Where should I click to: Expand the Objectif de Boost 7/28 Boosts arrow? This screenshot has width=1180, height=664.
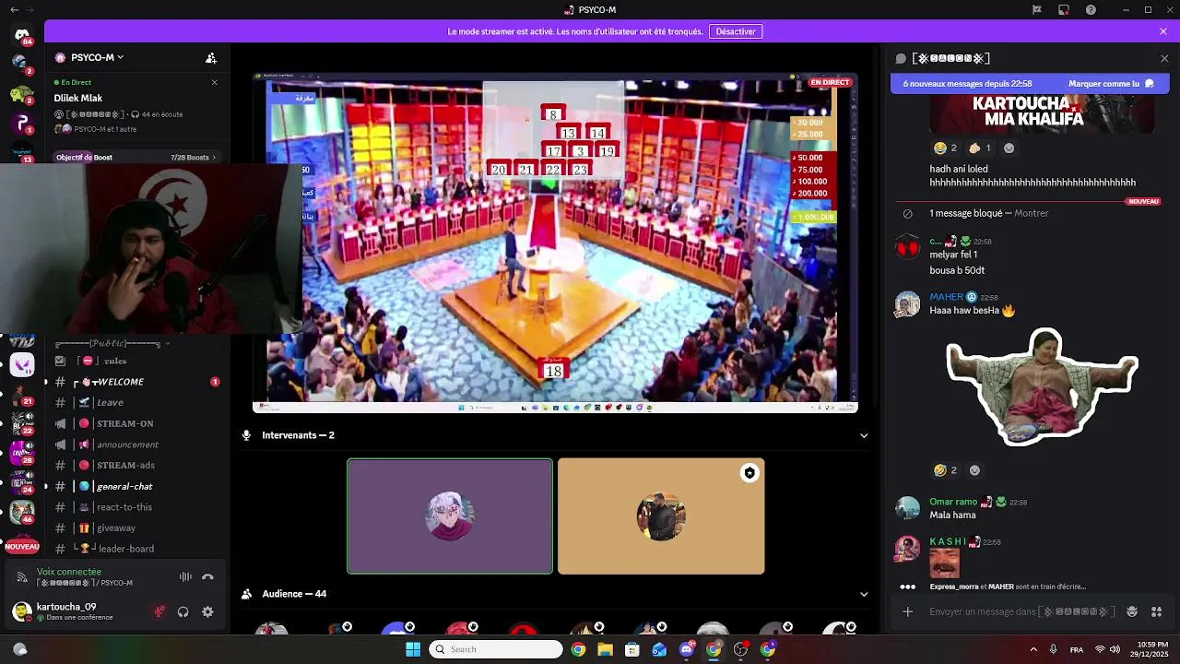pyautogui.click(x=214, y=158)
